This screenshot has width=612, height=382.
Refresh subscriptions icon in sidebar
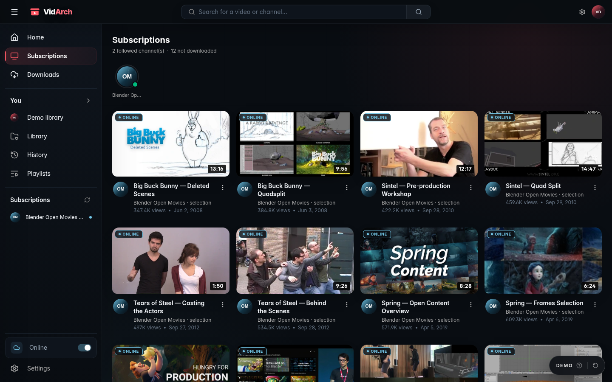87,200
